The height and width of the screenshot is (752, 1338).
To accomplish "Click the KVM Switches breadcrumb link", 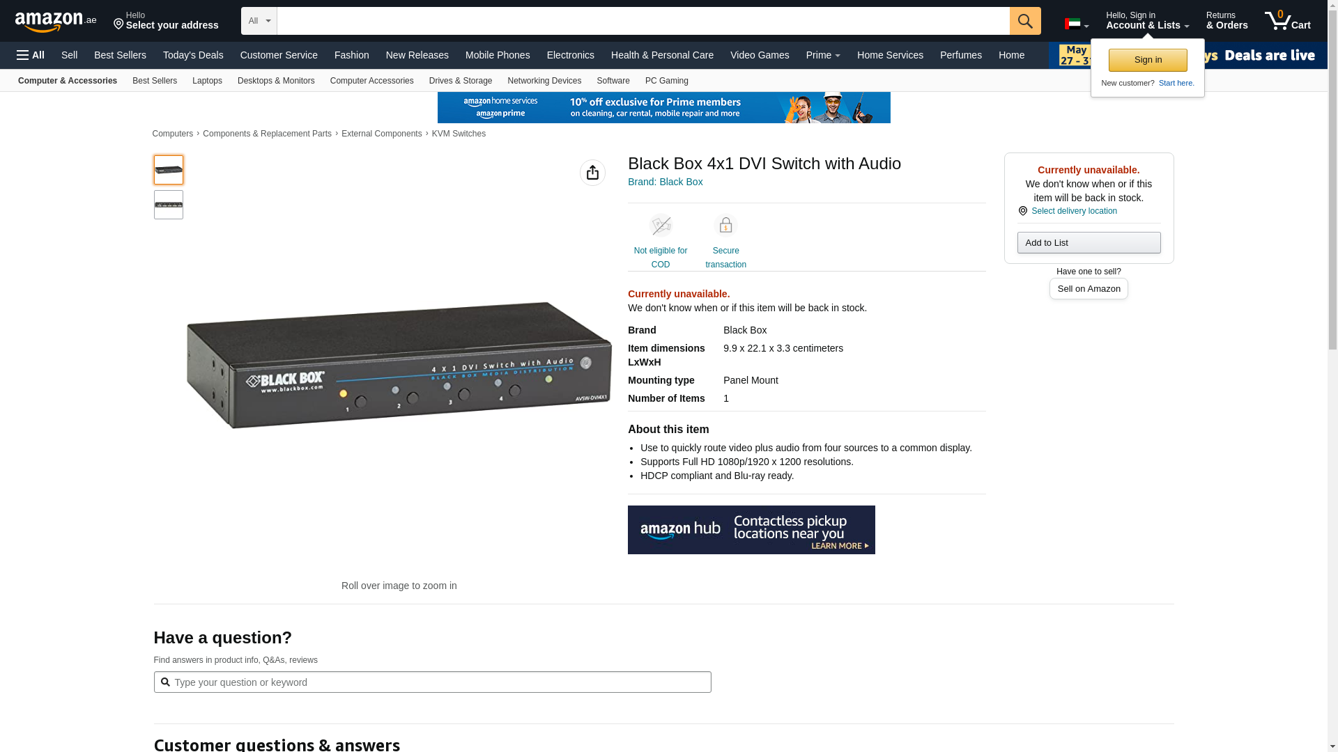I will [458, 134].
